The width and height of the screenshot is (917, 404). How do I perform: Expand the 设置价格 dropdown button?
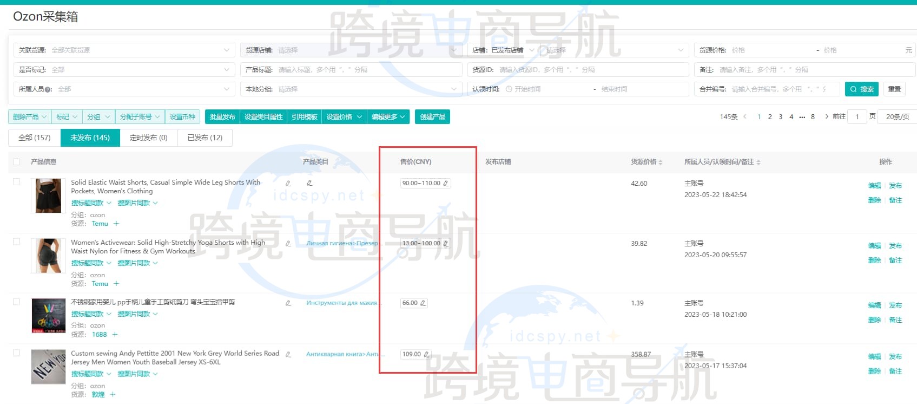(344, 116)
